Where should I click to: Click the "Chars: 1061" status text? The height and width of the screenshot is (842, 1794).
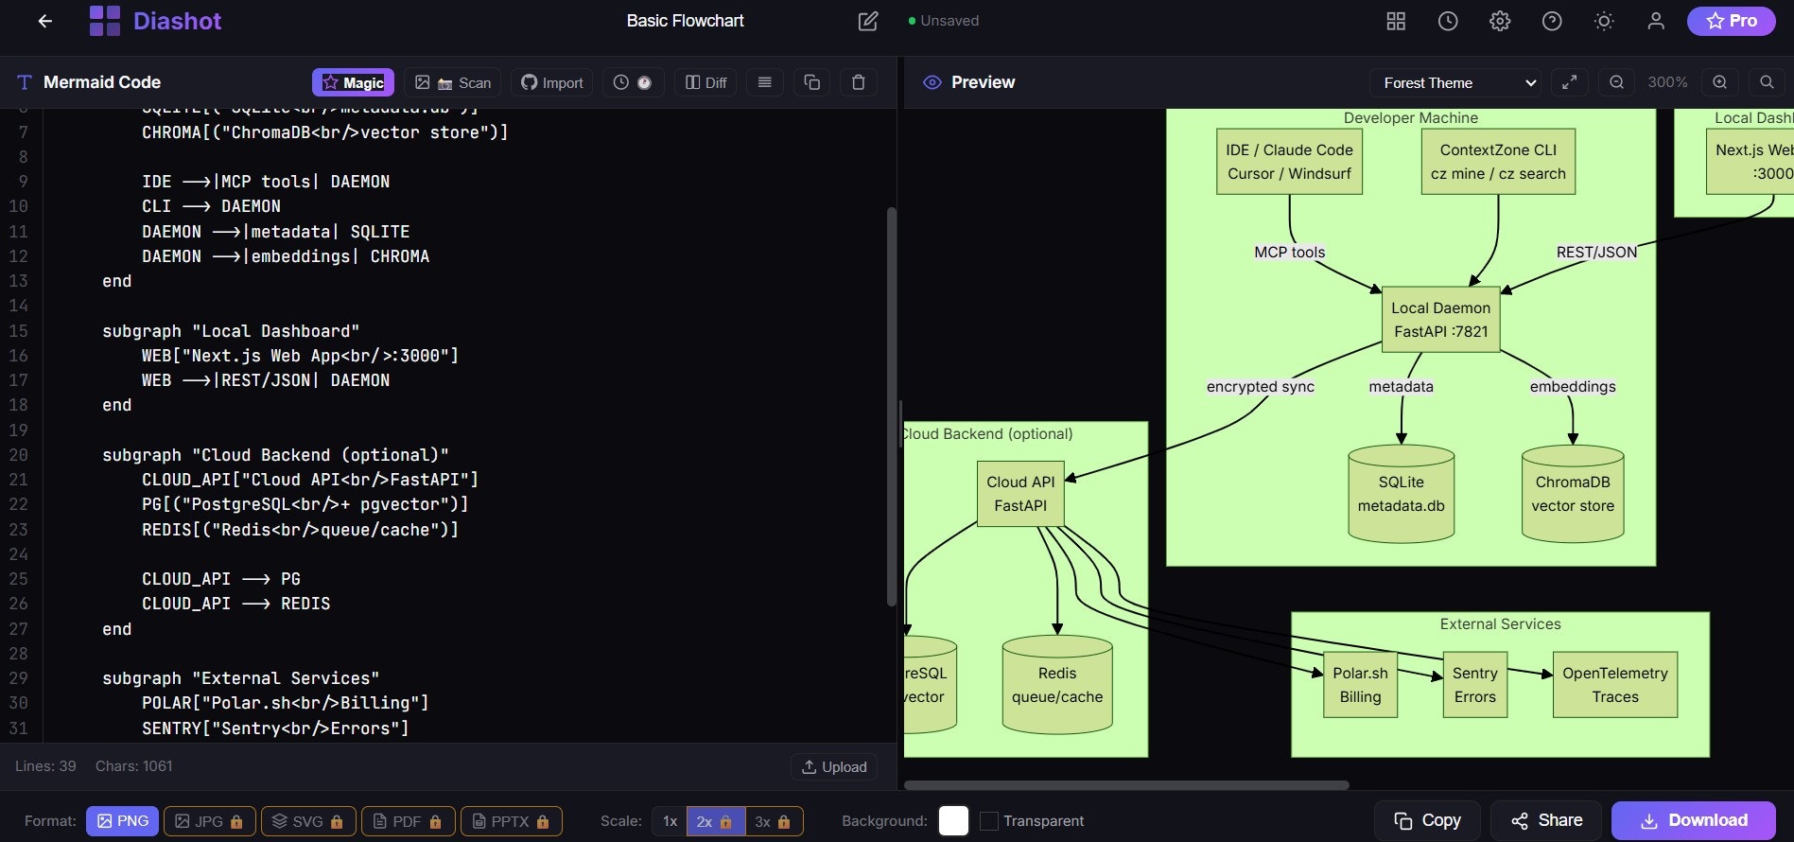(134, 766)
